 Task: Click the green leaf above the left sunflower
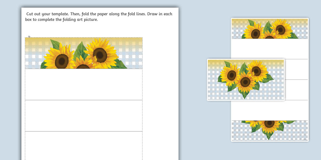coord(55,44)
